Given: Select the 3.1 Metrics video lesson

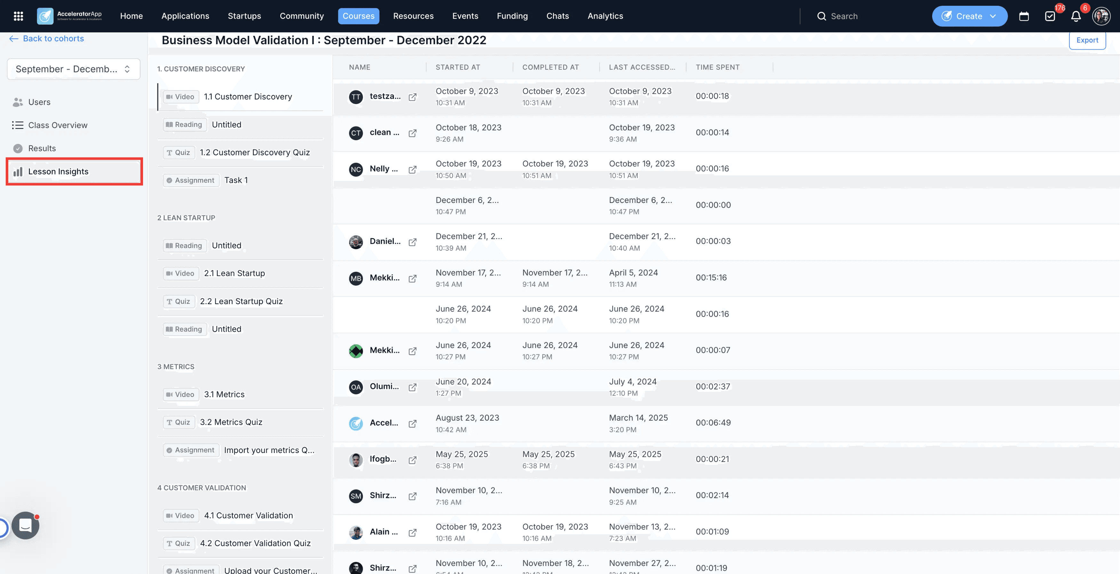Looking at the screenshot, I should [240, 394].
